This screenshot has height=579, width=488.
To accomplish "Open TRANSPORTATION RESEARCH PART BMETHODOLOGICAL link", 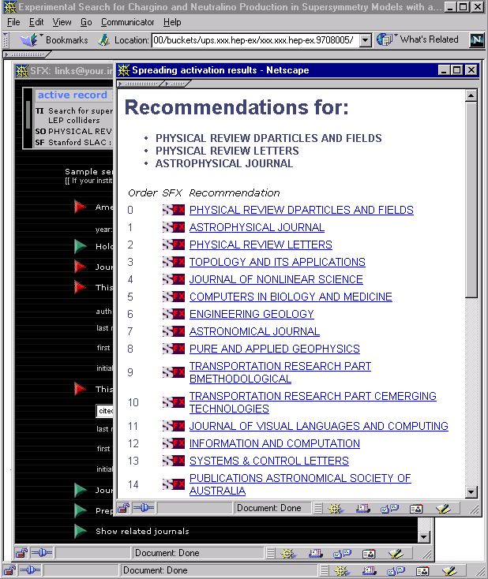I will click(x=280, y=372).
